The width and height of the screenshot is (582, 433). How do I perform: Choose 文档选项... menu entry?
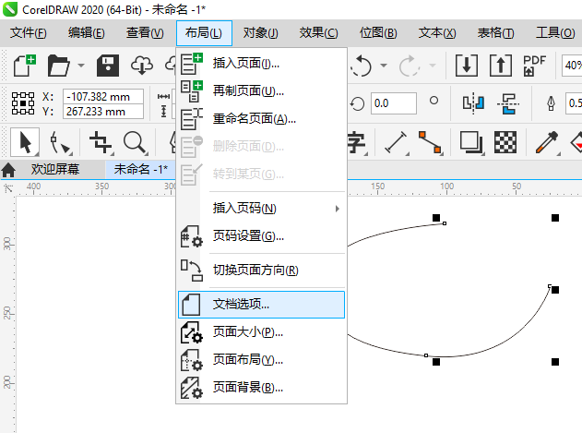(x=261, y=305)
